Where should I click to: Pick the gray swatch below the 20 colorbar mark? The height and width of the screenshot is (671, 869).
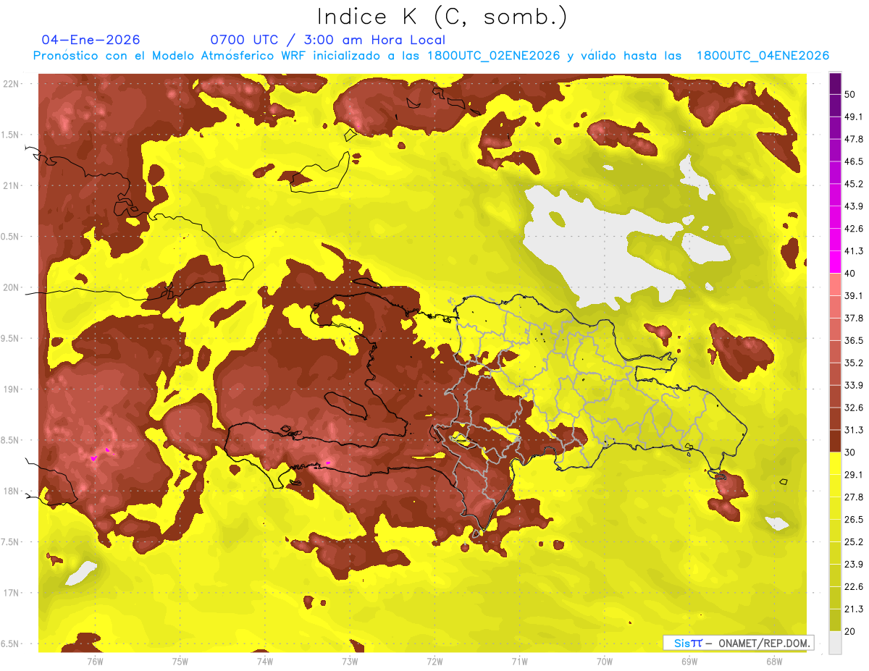coord(836,642)
